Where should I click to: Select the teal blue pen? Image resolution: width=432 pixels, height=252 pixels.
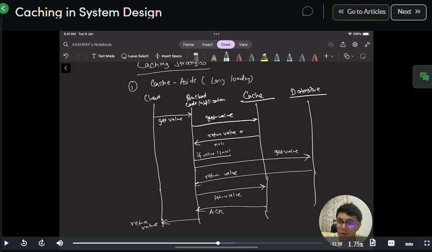coord(302,57)
